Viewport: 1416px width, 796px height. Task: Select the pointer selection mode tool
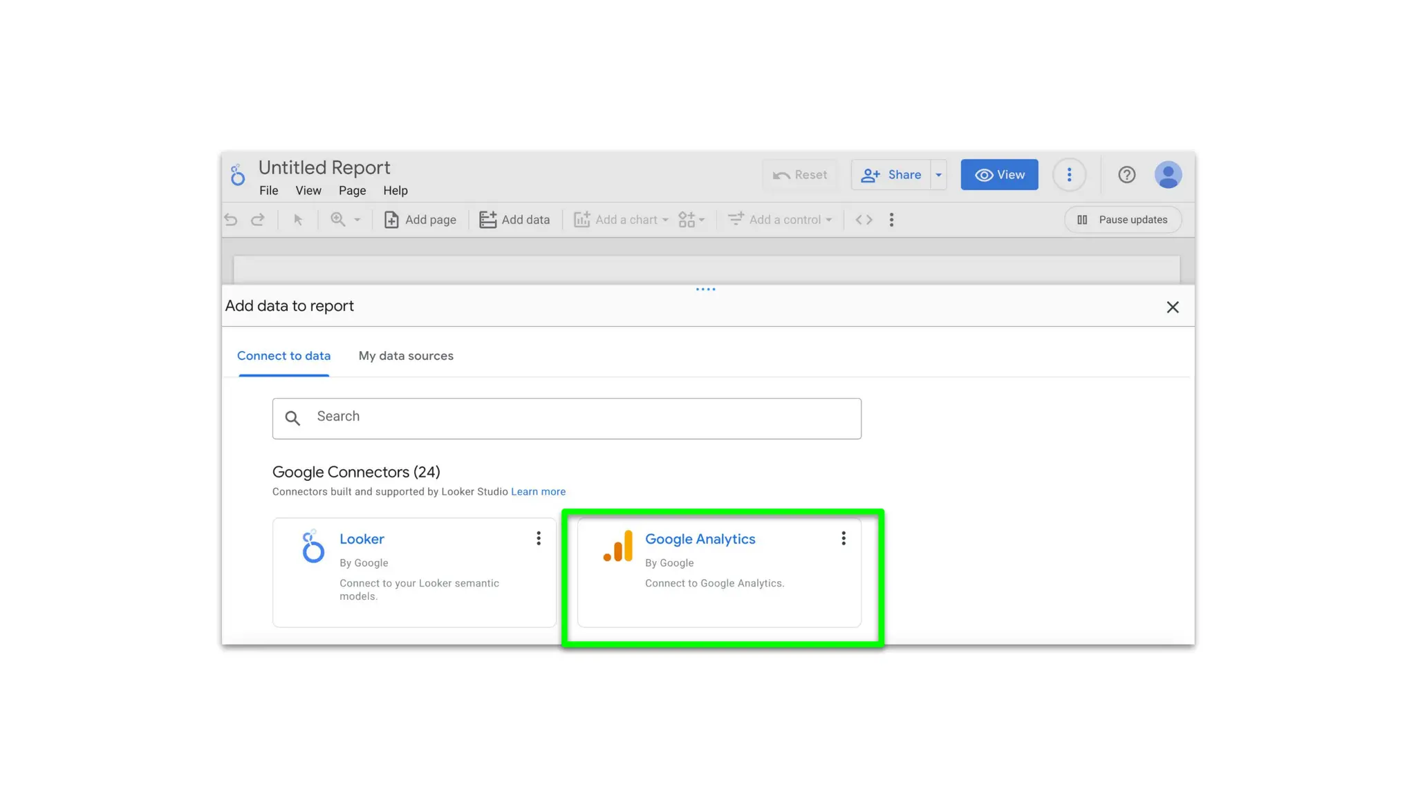click(298, 220)
